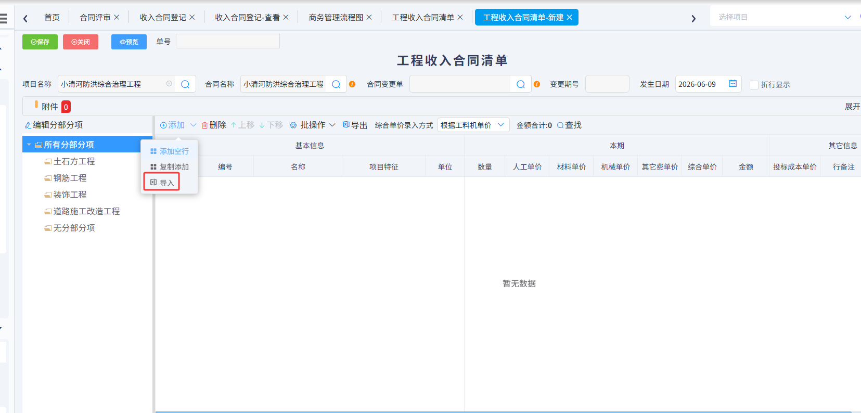
Task: Click the 人工单价 column header
Action: (527, 166)
